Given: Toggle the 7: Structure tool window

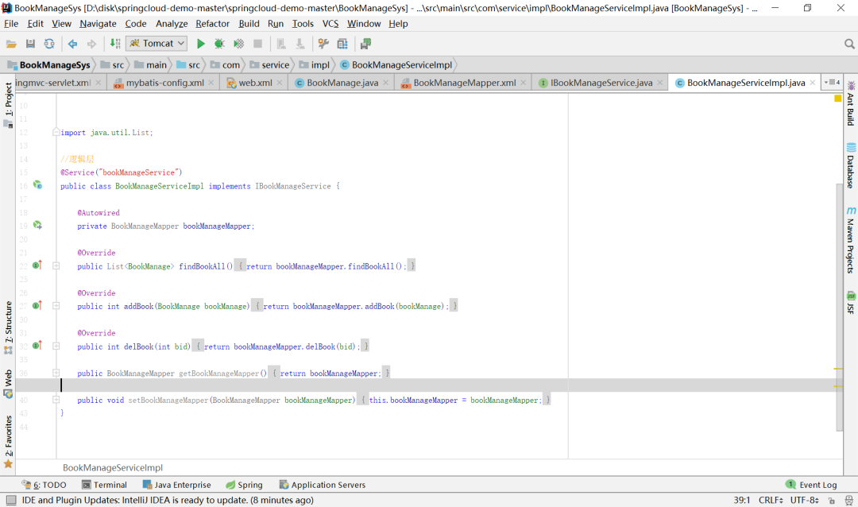Looking at the screenshot, I should tap(8, 327).
